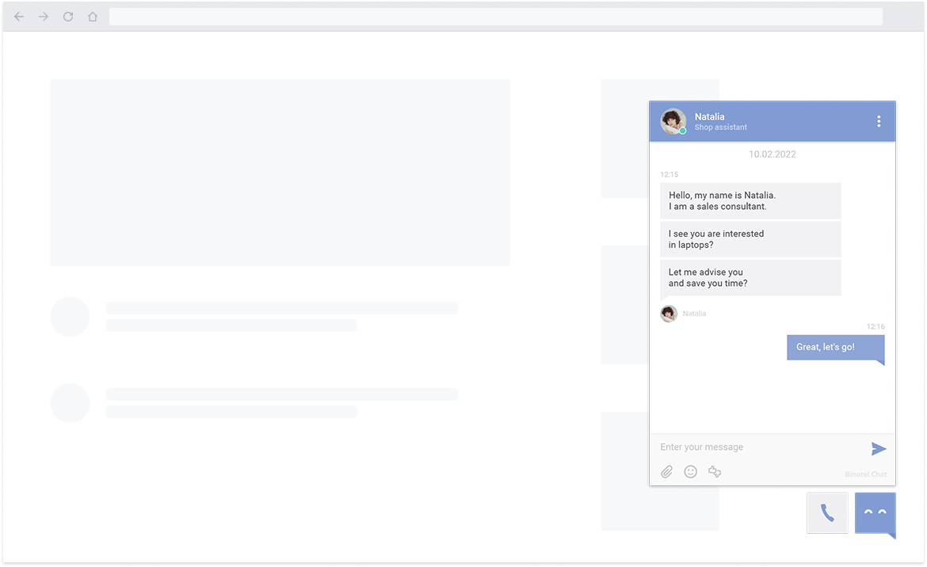Open the three-dot chat options menu
927x567 pixels.
[879, 121]
